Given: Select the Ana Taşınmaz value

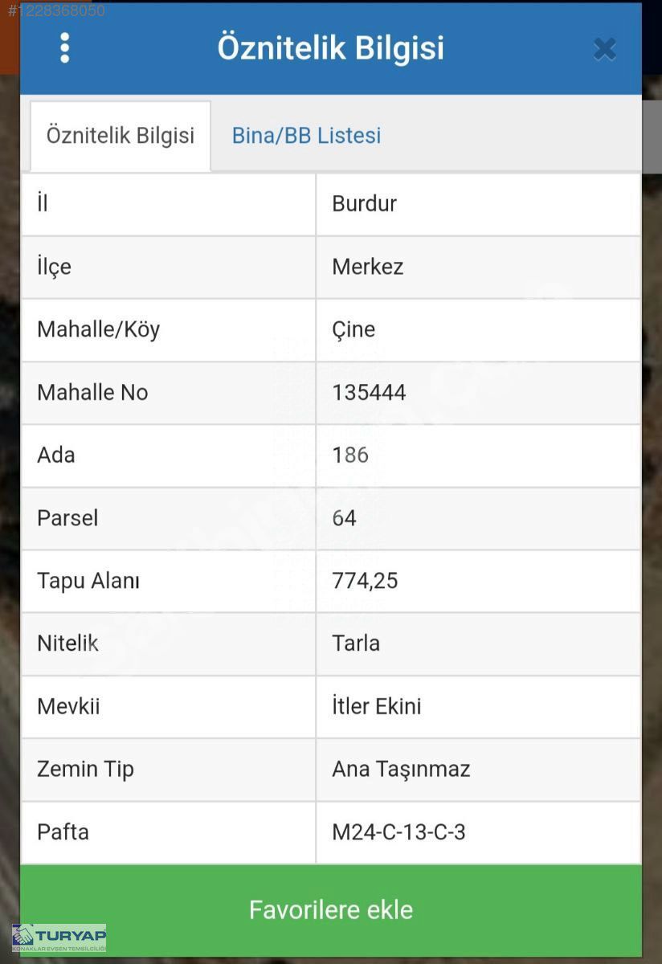Looking at the screenshot, I should 401,769.
